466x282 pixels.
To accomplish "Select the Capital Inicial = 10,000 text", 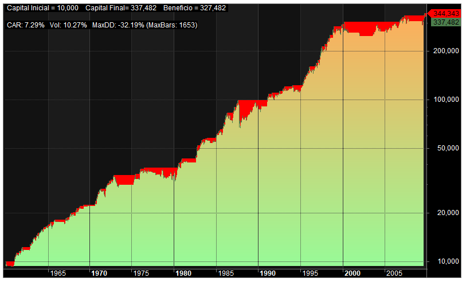I will [42, 8].
